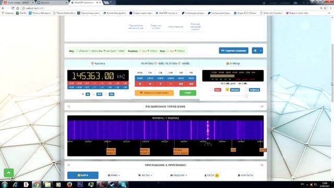Click the browser address bar
This screenshot has width=334, height=188.
pos(171,8)
